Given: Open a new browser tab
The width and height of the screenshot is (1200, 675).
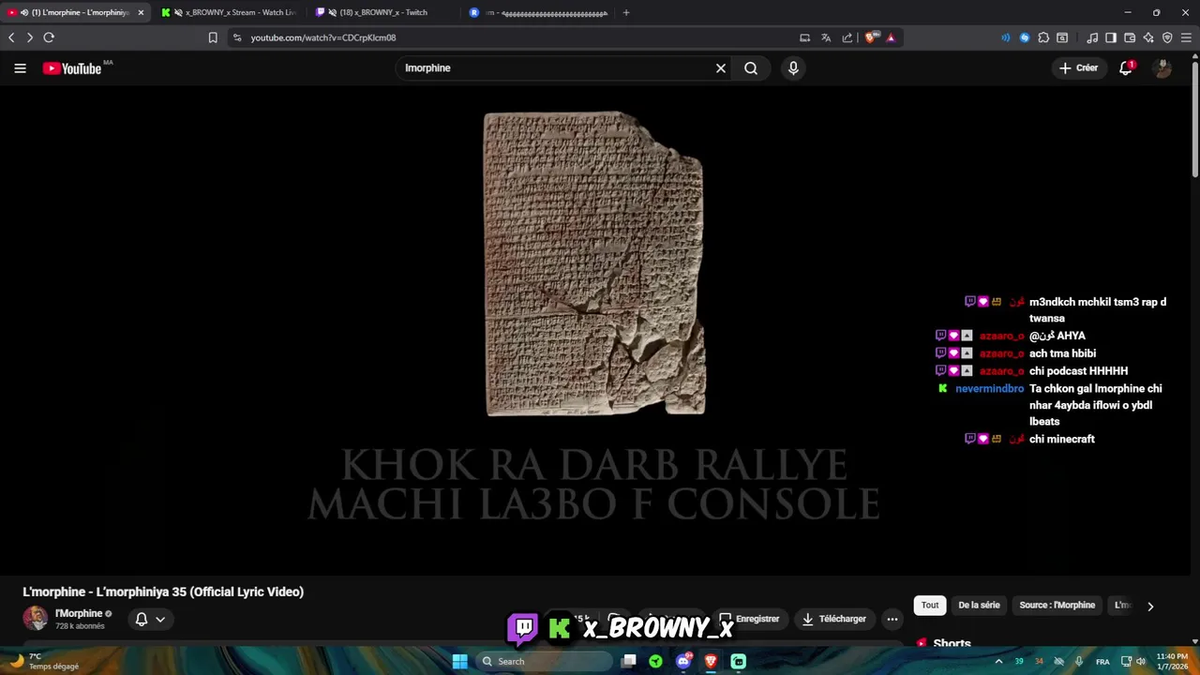Looking at the screenshot, I should point(626,12).
